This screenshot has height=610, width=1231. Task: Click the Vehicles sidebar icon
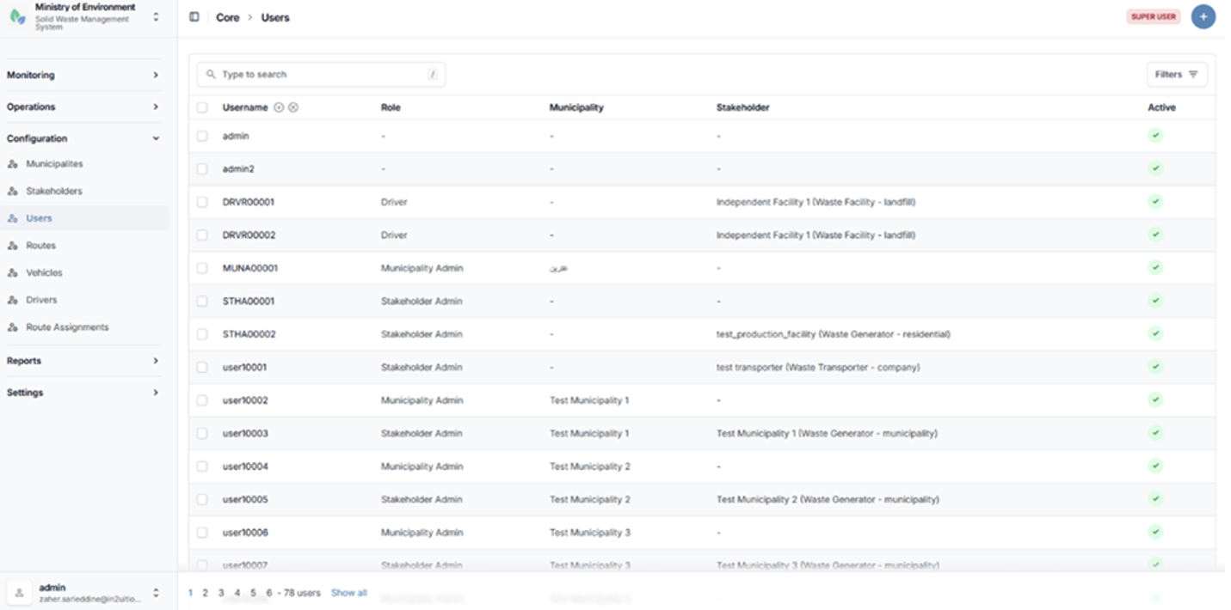click(13, 273)
